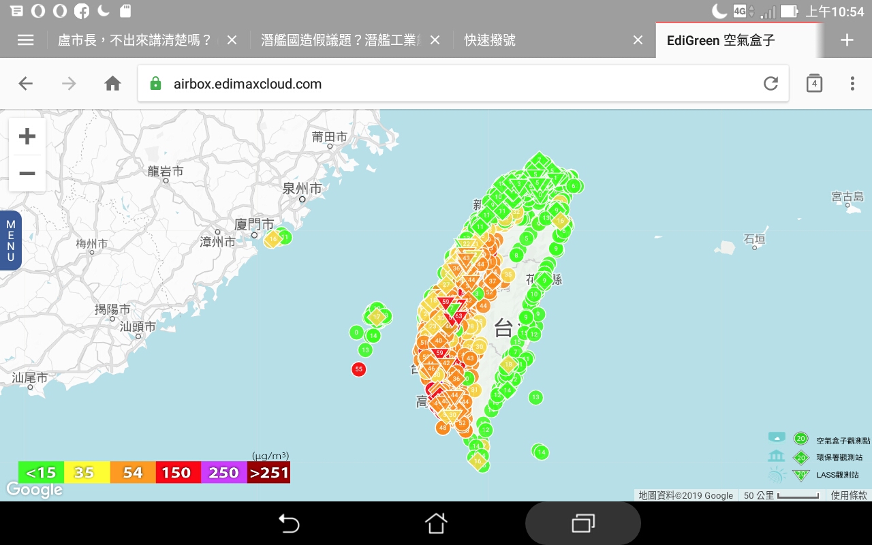Image resolution: width=872 pixels, height=545 pixels.
Task: Tap Android recent apps button
Action: point(583,523)
